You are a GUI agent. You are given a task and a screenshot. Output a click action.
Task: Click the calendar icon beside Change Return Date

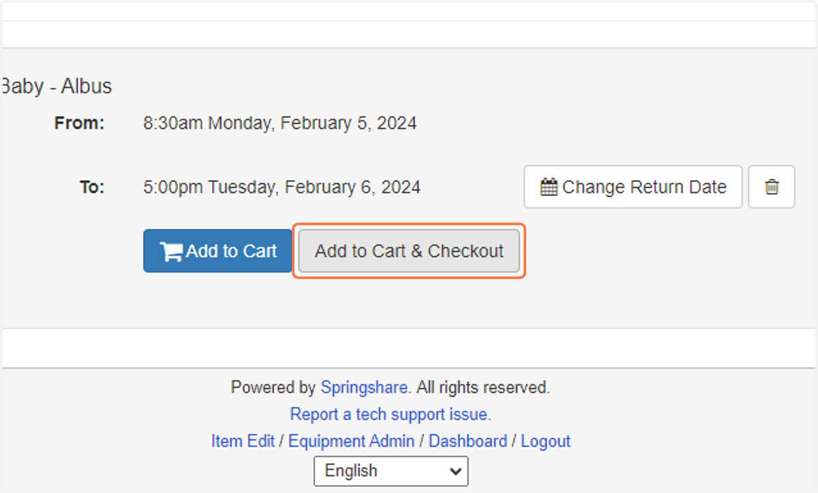pos(549,187)
